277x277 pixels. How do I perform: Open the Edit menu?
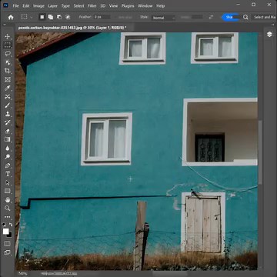pos(26,5)
